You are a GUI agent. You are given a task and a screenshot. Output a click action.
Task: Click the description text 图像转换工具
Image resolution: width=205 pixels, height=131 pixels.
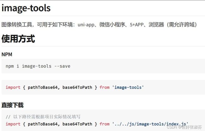(x=17, y=25)
